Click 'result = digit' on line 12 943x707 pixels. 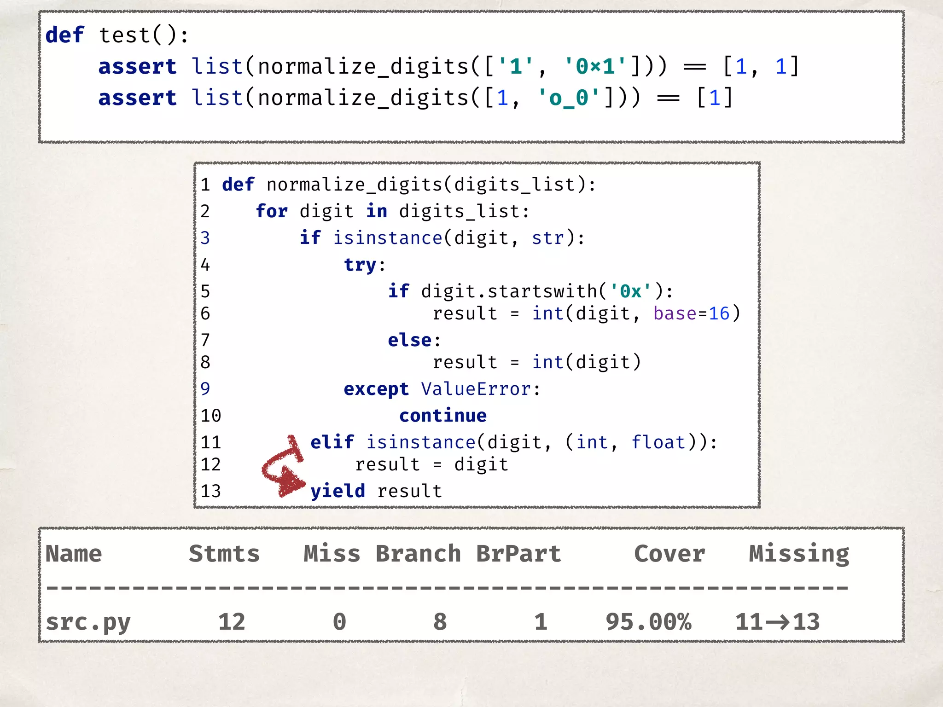click(431, 464)
